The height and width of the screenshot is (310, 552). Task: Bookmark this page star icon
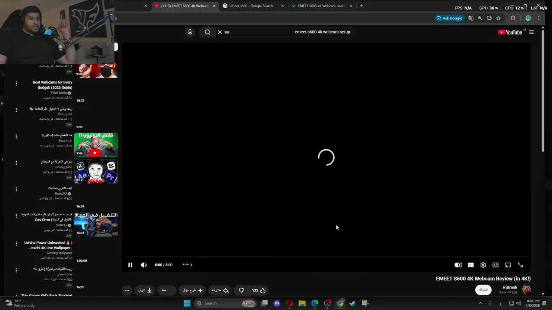coord(499,18)
